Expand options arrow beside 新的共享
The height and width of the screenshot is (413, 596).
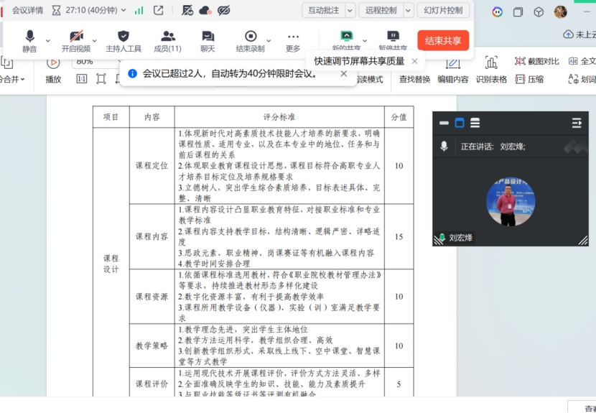point(365,40)
